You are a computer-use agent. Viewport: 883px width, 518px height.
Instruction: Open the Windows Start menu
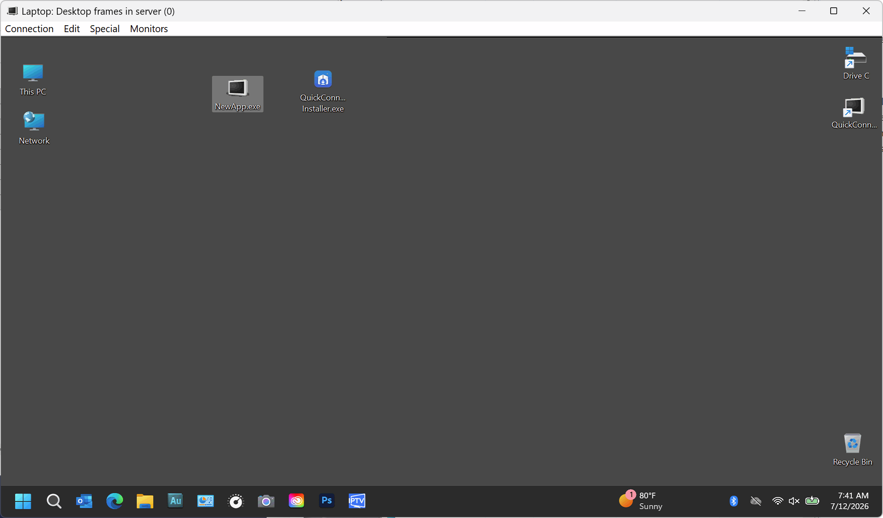[23, 501]
